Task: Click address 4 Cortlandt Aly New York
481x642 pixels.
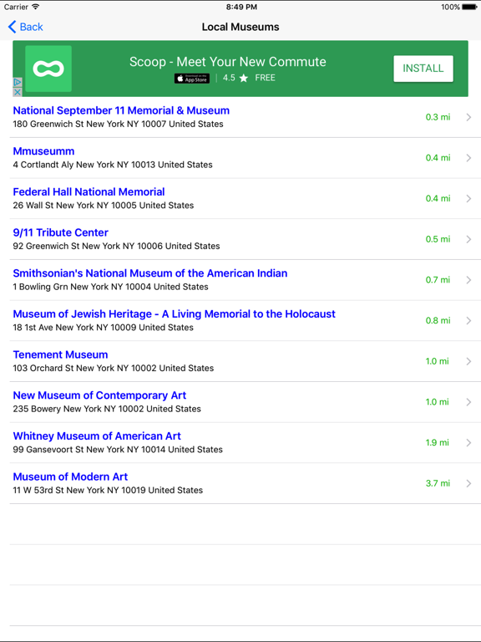Action: [x=113, y=165]
